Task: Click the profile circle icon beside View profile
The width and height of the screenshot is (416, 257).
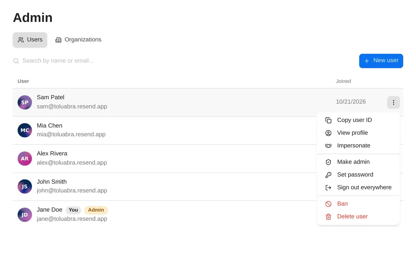Action: (328, 133)
